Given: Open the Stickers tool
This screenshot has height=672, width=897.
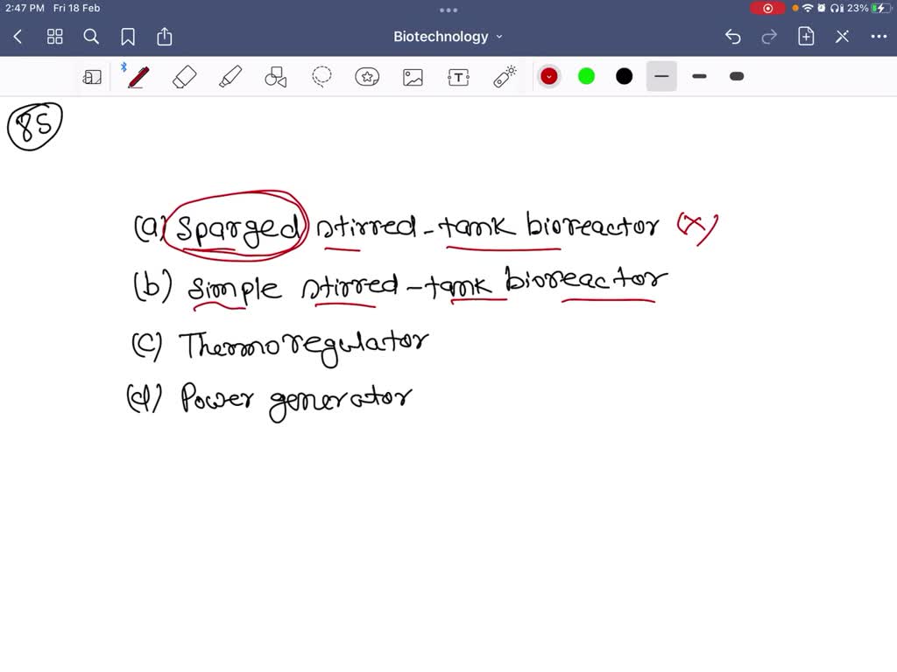Looking at the screenshot, I should tap(366, 76).
